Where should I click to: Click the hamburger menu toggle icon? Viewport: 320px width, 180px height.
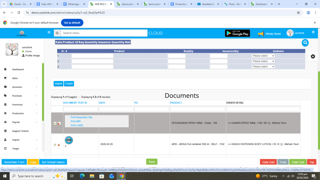click(49, 32)
